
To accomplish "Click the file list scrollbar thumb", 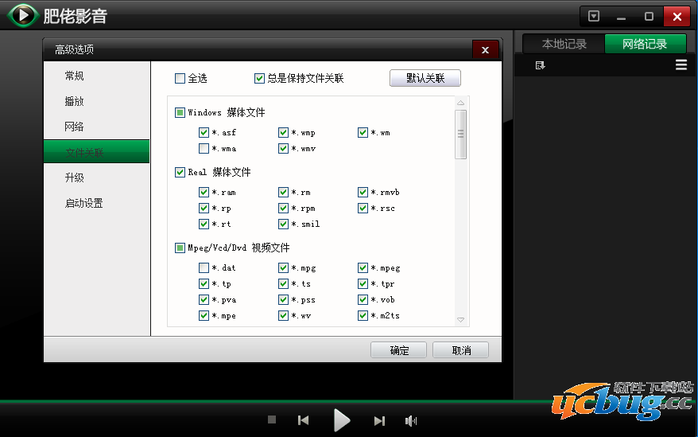I will pos(461,134).
